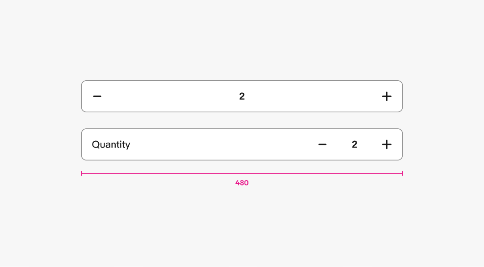The height and width of the screenshot is (267, 484).
Task: Click the pink horizontal measurement line
Action: pyautogui.click(x=179, y=173)
